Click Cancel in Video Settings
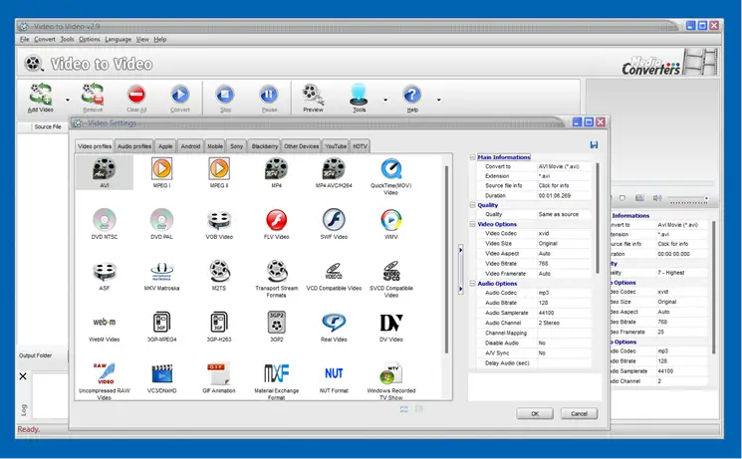742x459 pixels. (x=579, y=413)
